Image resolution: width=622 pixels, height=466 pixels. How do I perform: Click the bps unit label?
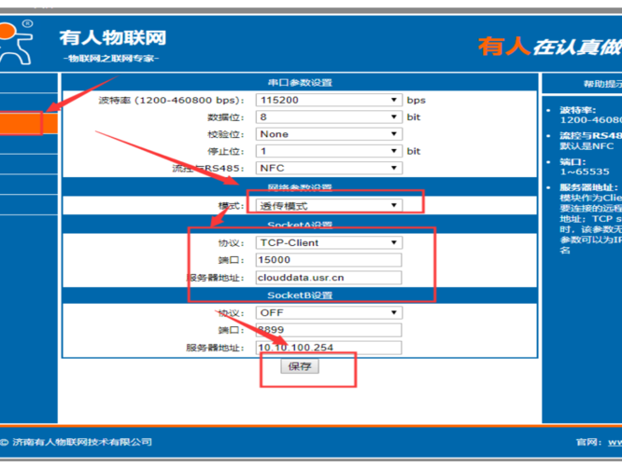point(417,101)
